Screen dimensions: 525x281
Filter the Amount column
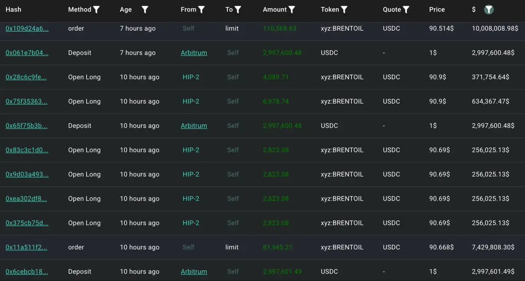[292, 9]
